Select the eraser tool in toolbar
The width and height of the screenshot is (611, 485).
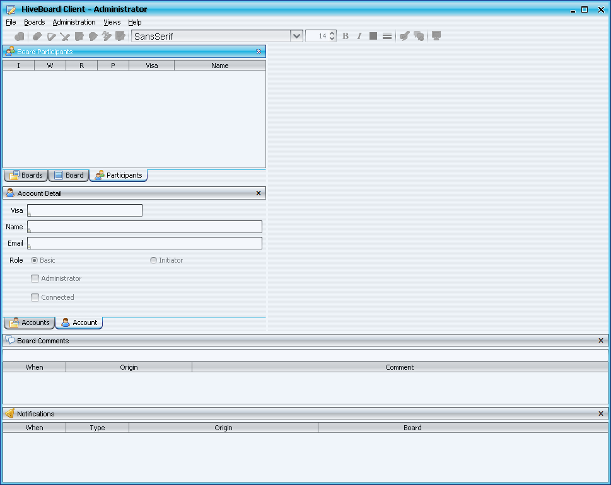(37, 37)
